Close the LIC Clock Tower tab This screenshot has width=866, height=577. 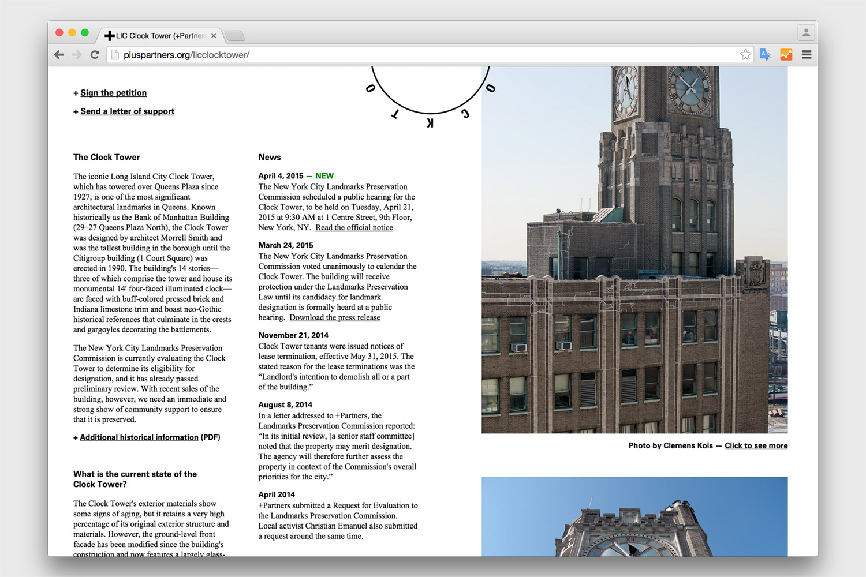point(214,36)
